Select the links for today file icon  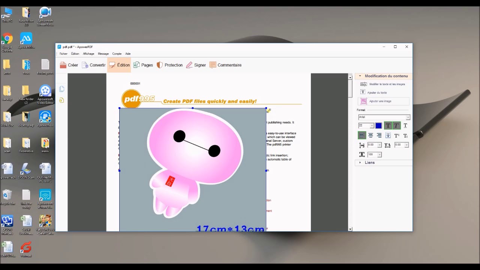(x=26, y=199)
